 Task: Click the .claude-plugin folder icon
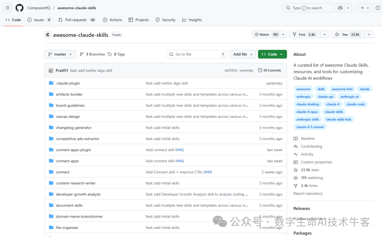pyautogui.click(x=51, y=83)
